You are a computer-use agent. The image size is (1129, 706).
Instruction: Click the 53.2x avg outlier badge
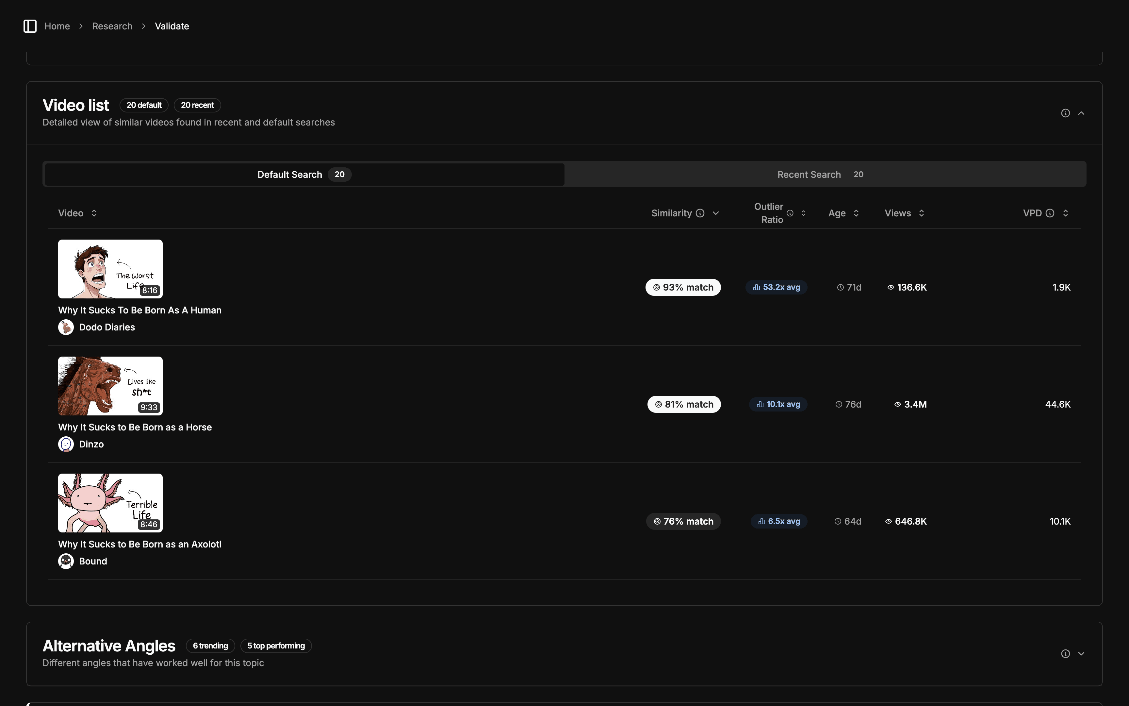click(x=776, y=287)
